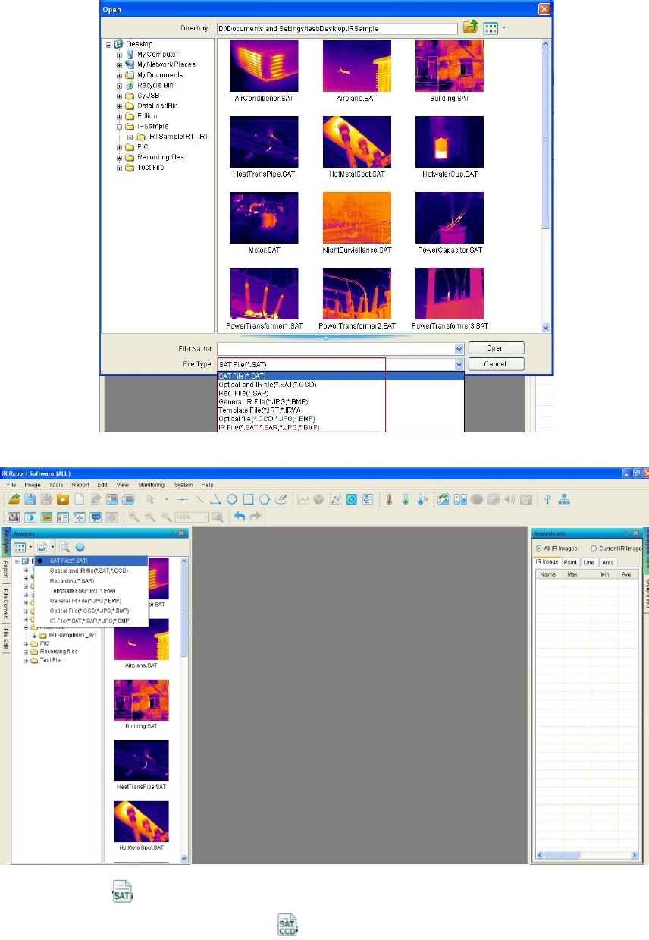649x940 pixels.
Task: Open the view mode dropdown arrow in Open dialog
Action: tap(503, 27)
